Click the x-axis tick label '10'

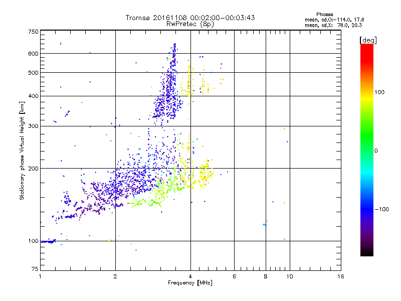point(290,276)
